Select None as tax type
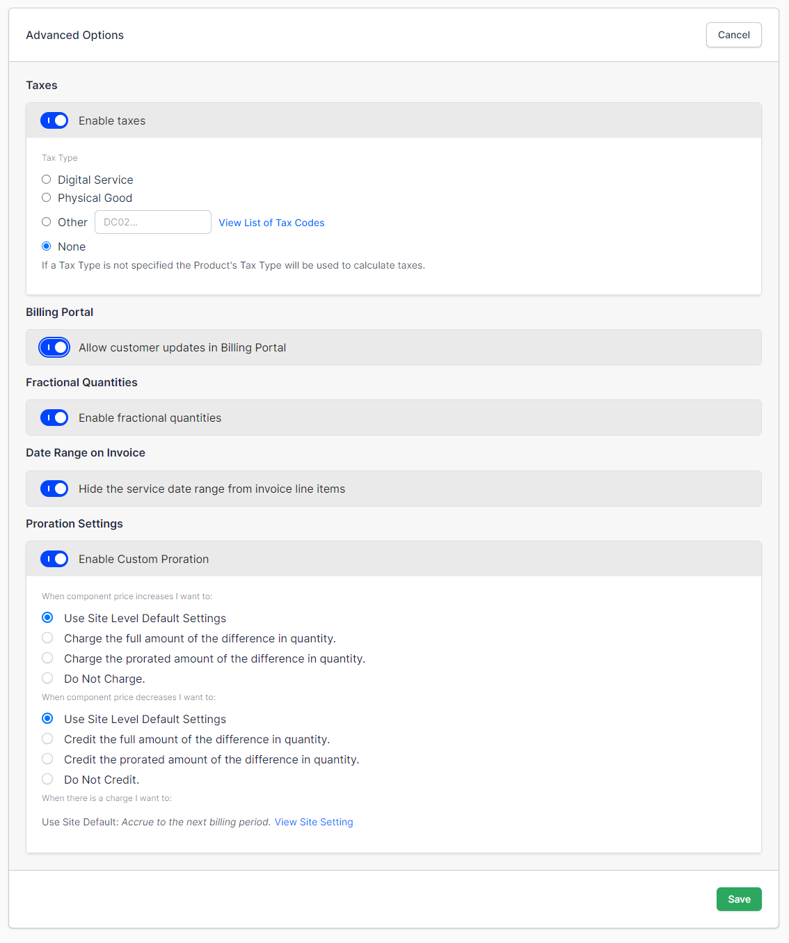This screenshot has width=789, height=943. point(47,246)
